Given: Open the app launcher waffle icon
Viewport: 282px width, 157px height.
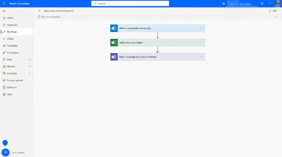Looking at the screenshot, I should pos(4,3).
